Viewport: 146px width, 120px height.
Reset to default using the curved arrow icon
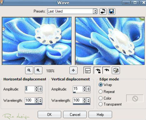[103, 11]
